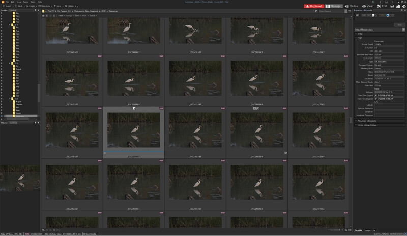The height and width of the screenshot is (236, 407).
Task: Select the _DSC2461.NEF thumbnail
Action: [x=257, y=130]
